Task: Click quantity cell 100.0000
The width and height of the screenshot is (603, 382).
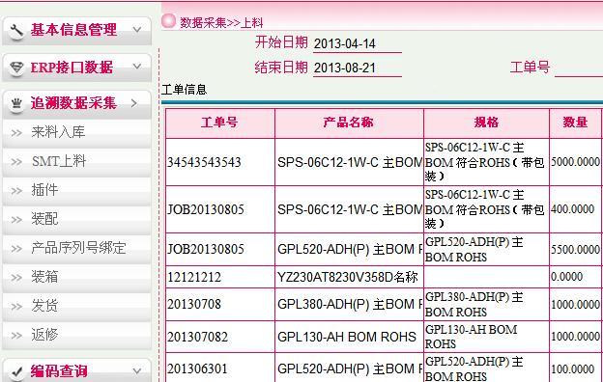Action: pyautogui.click(x=575, y=368)
